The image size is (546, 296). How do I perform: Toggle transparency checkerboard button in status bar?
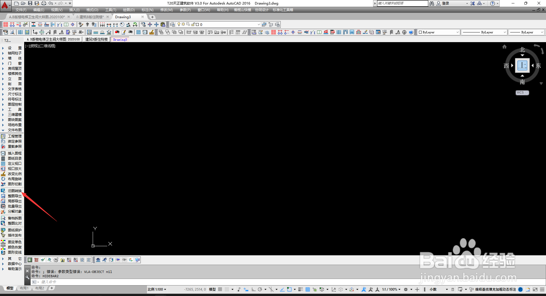(308, 289)
